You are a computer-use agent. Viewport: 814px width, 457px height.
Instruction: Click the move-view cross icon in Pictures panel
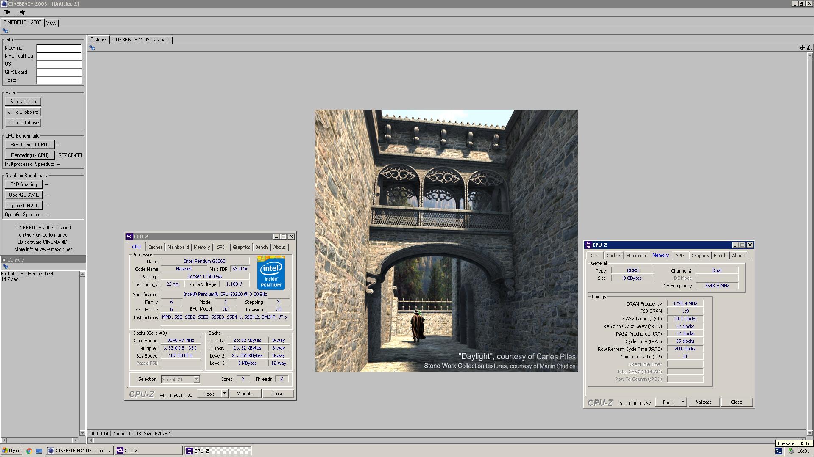802,48
